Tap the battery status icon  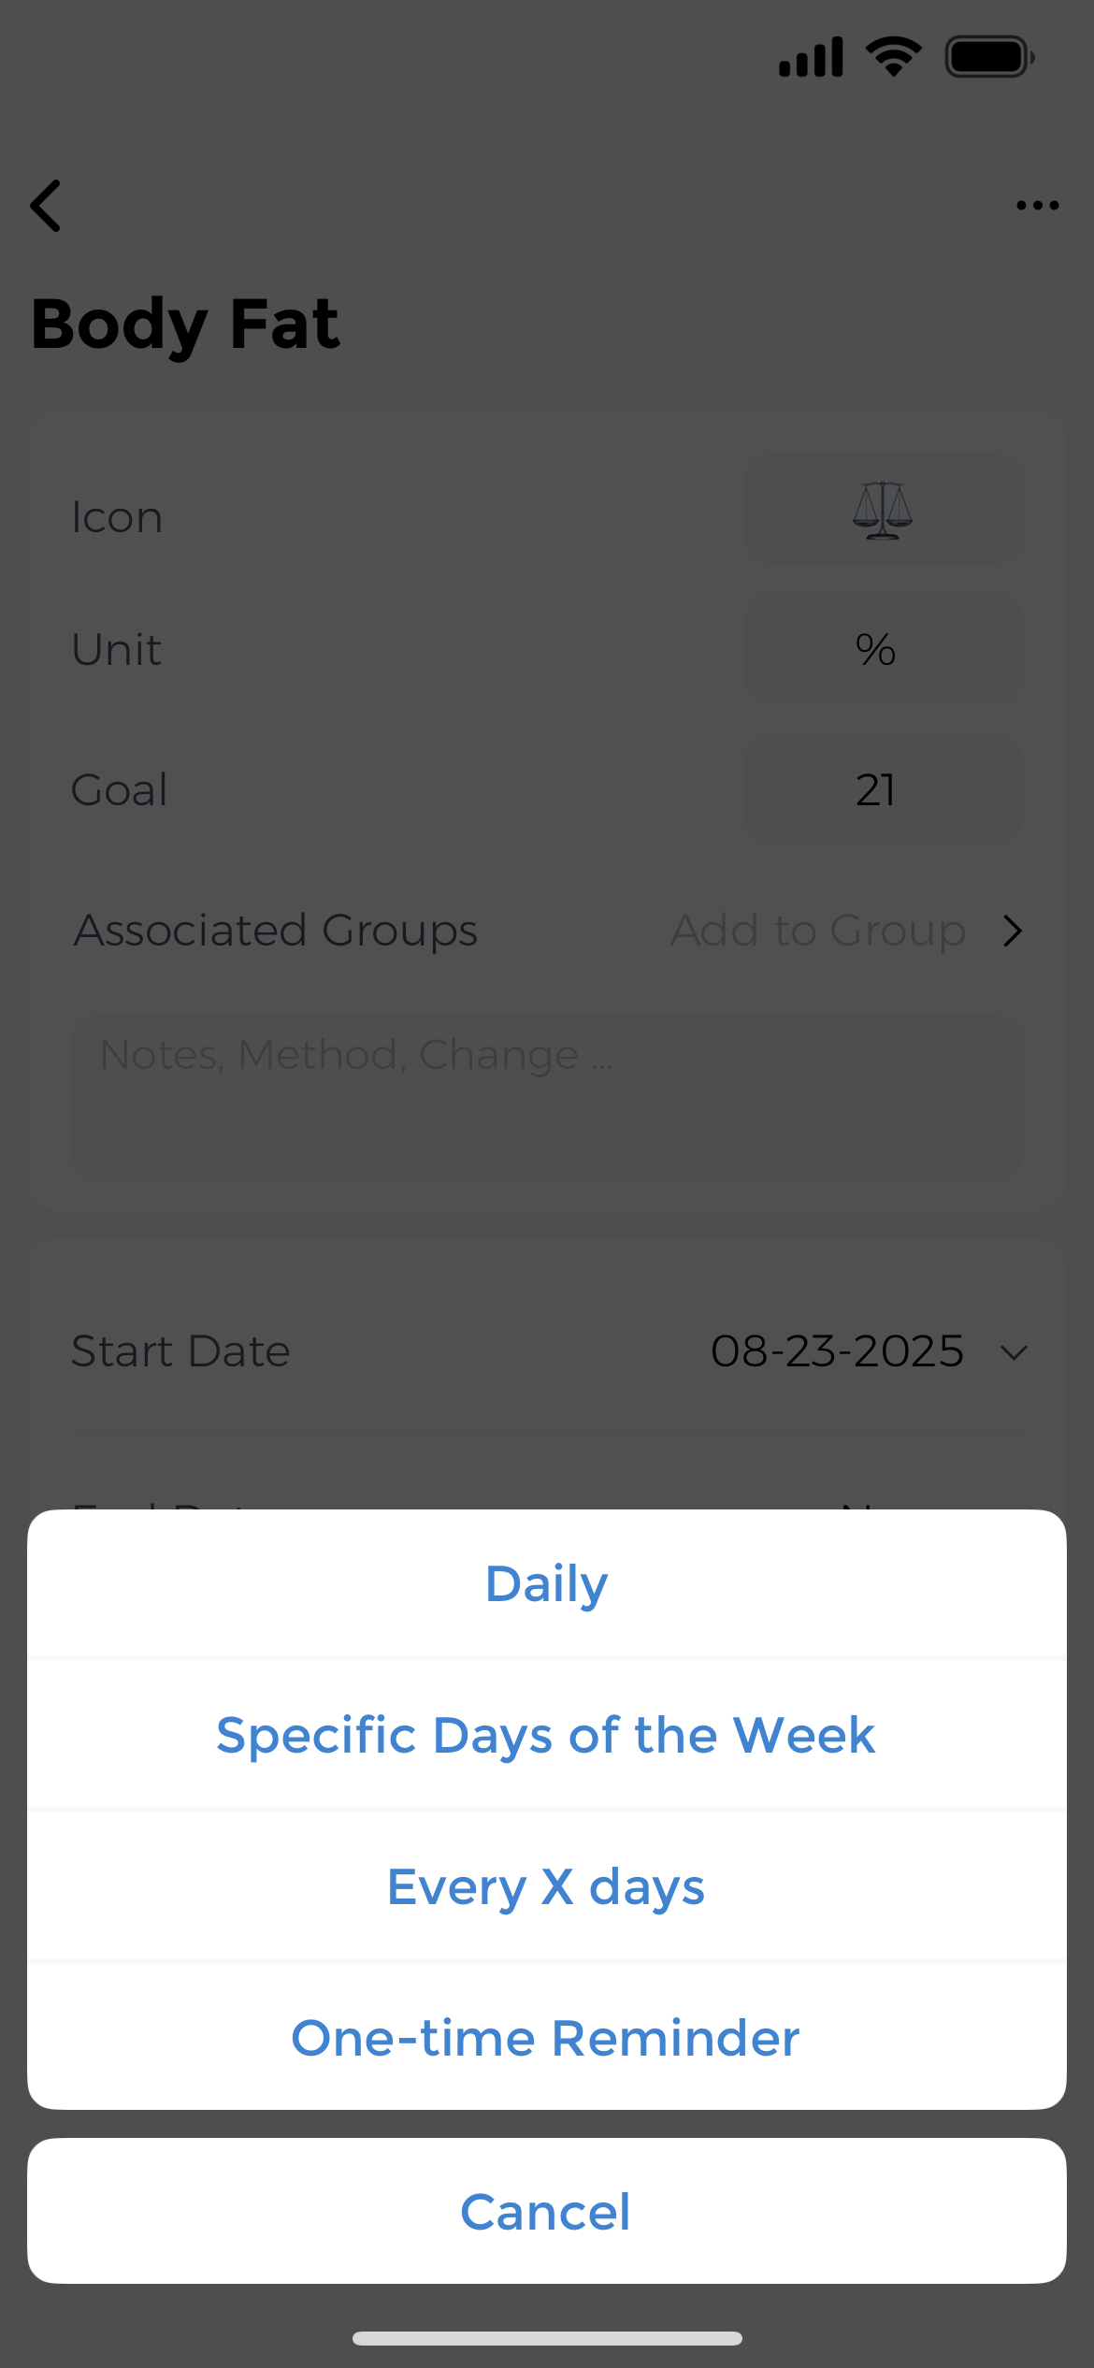coord(989,57)
